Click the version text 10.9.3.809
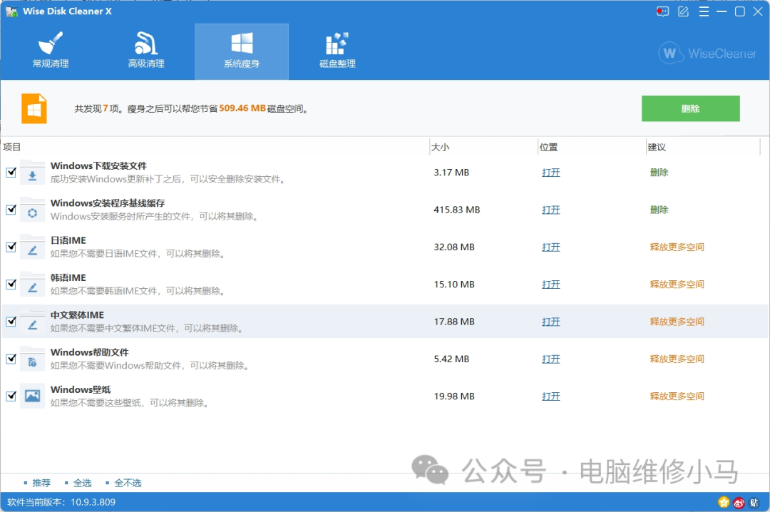This screenshot has width=770, height=512. (93, 502)
